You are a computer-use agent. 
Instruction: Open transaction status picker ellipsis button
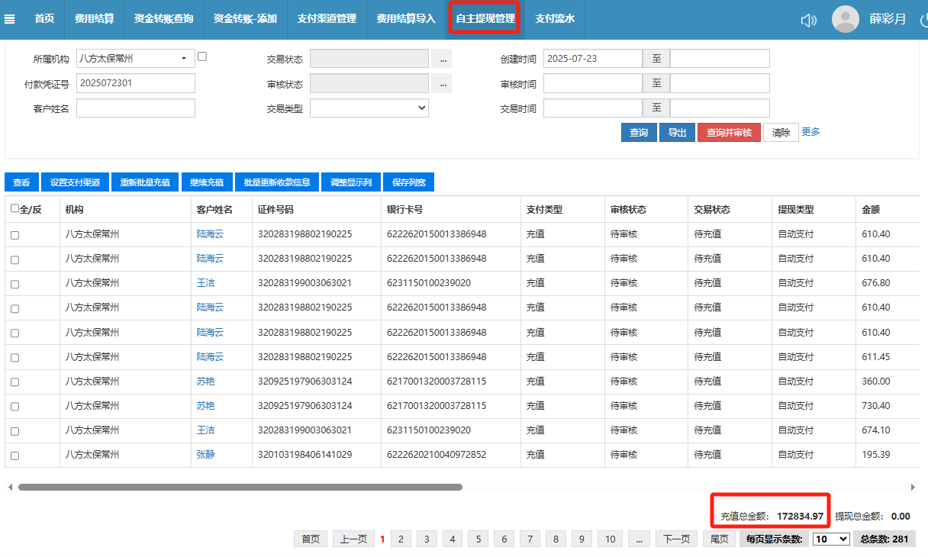(x=442, y=59)
